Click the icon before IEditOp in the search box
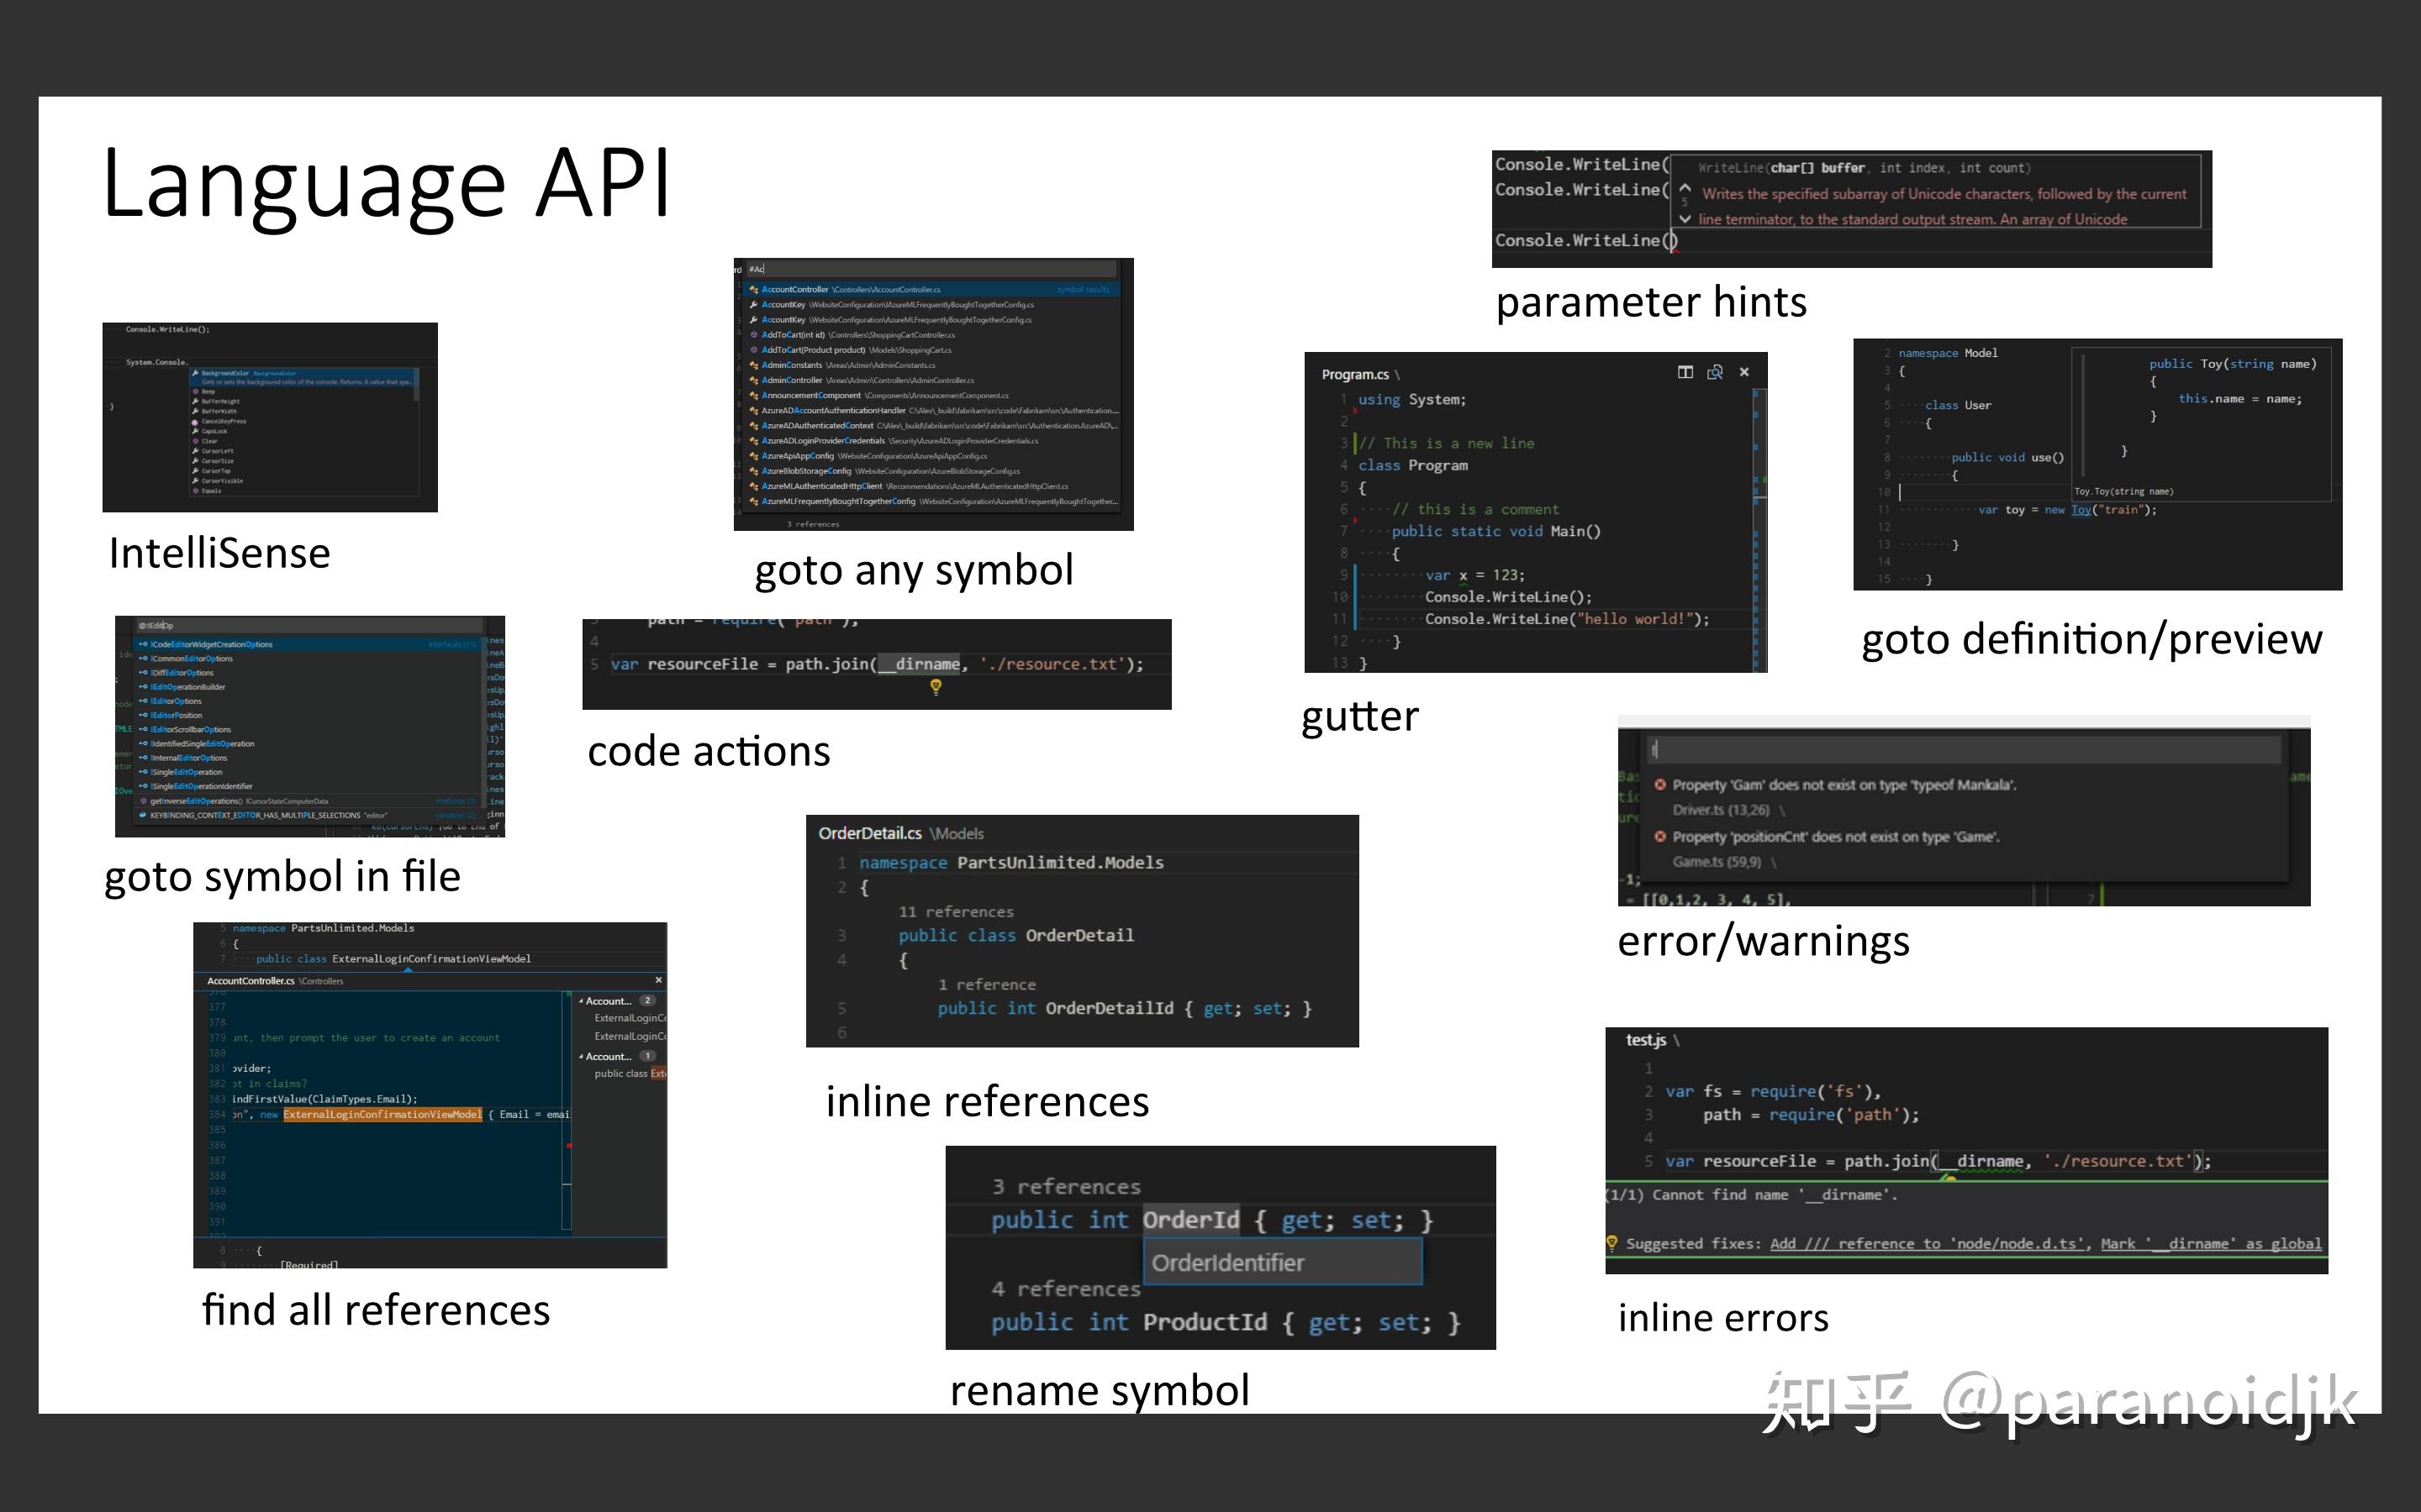 pos(143,626)
